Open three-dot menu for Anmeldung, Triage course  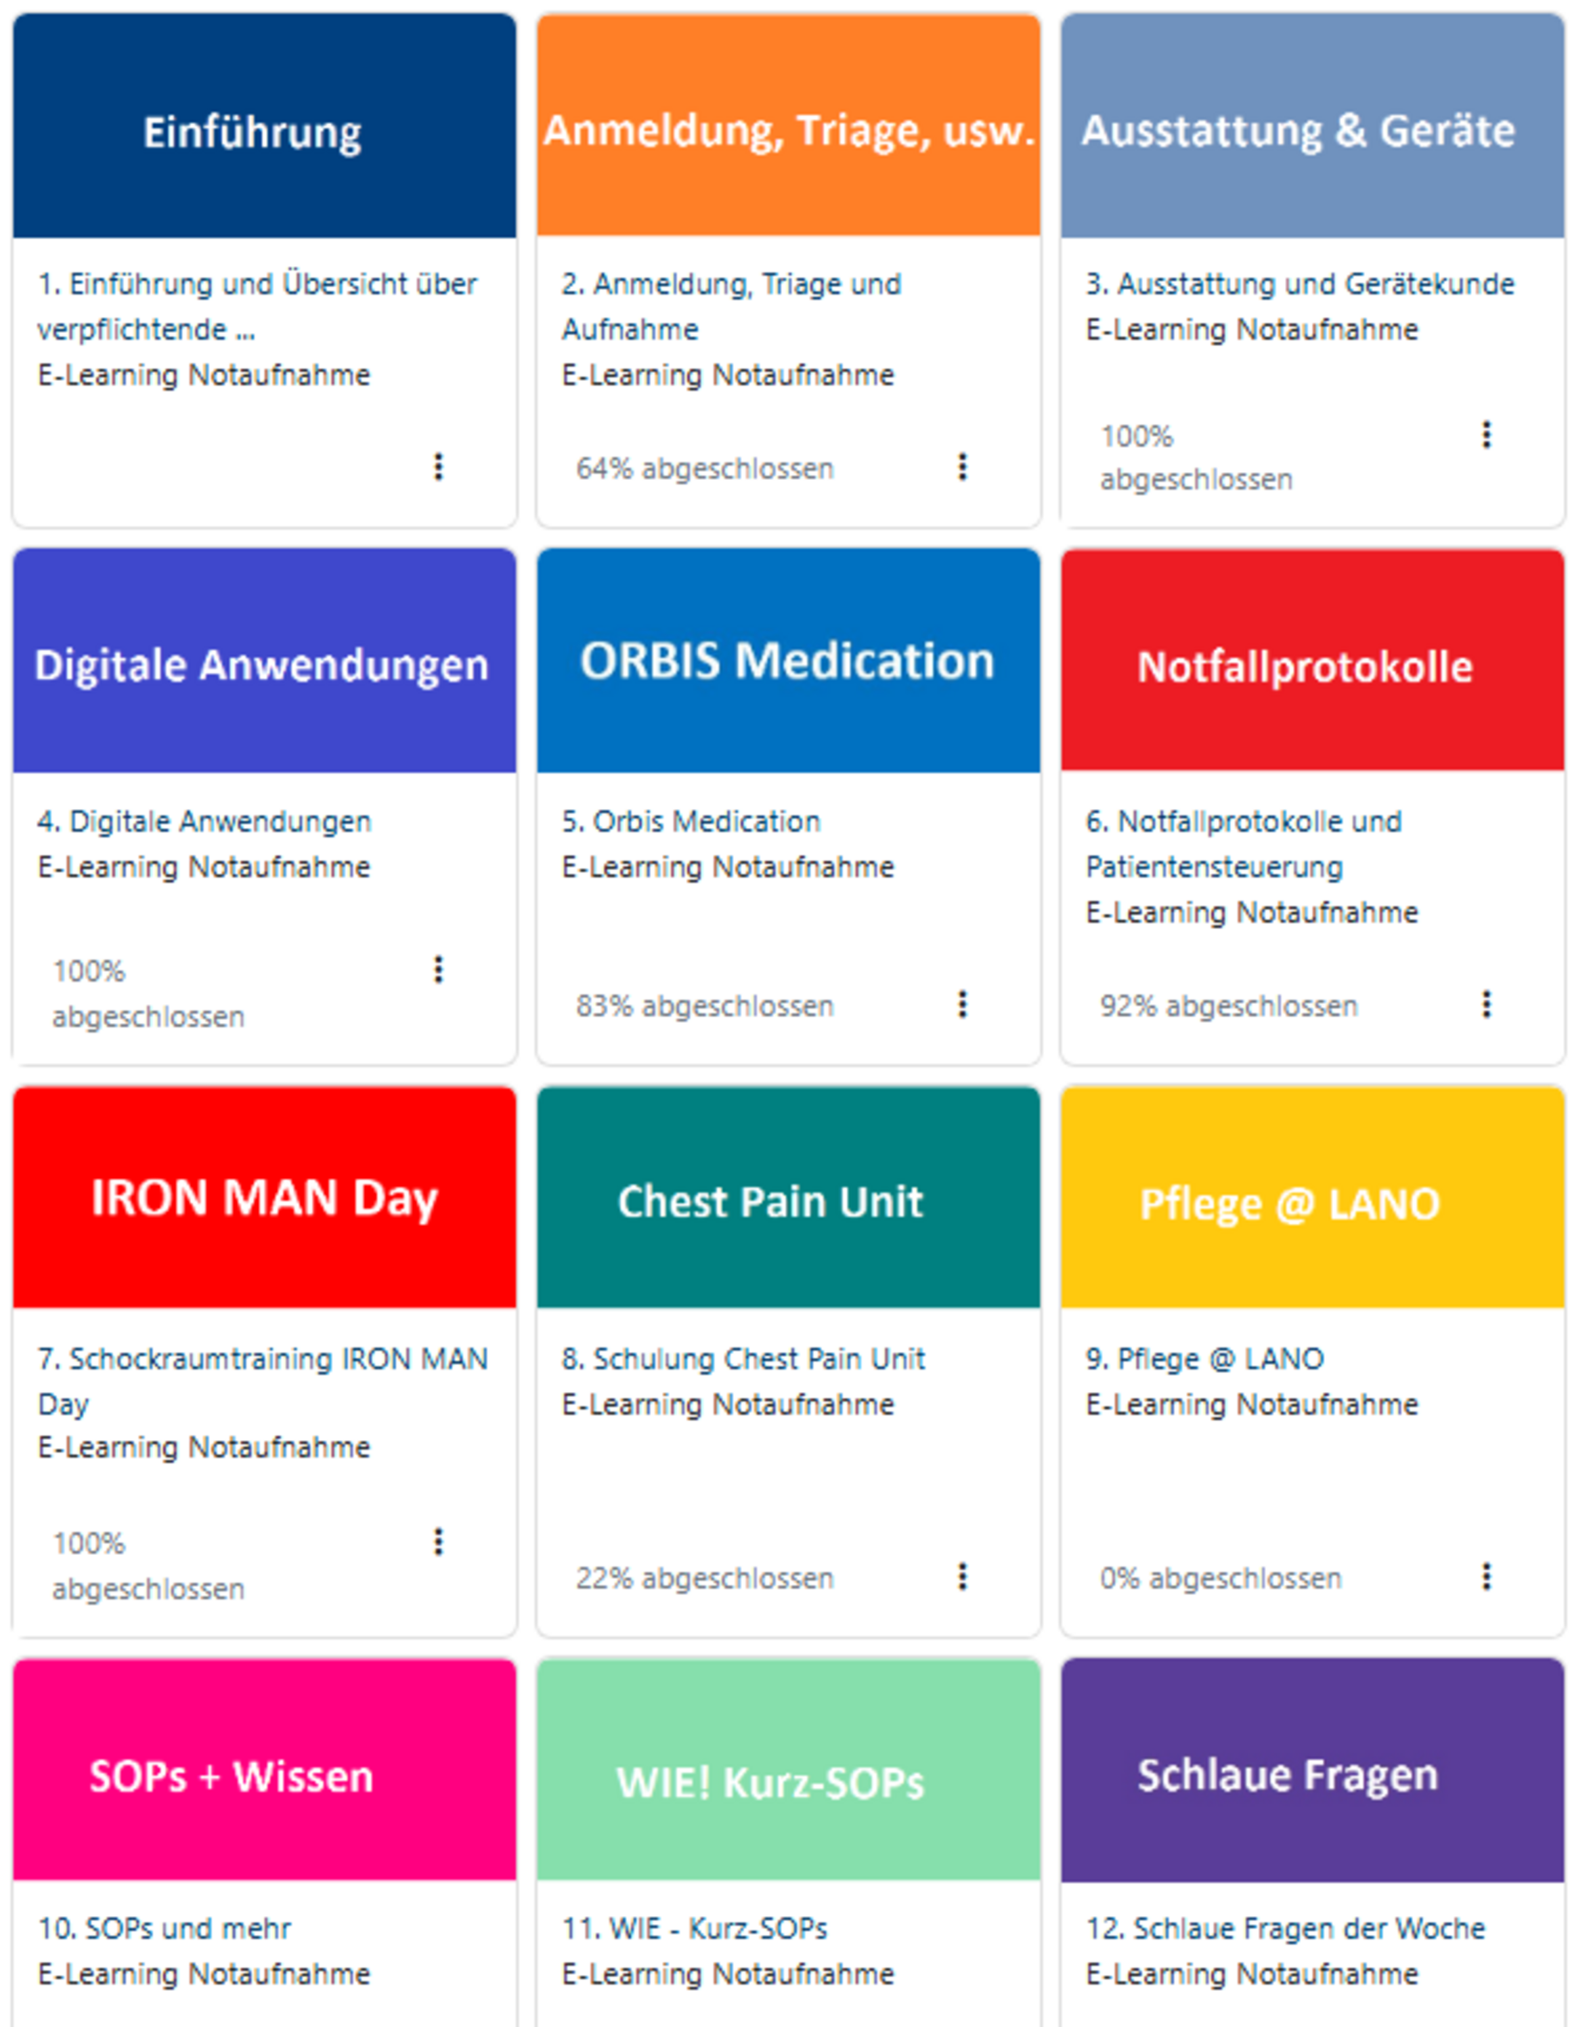coord(962,466)
